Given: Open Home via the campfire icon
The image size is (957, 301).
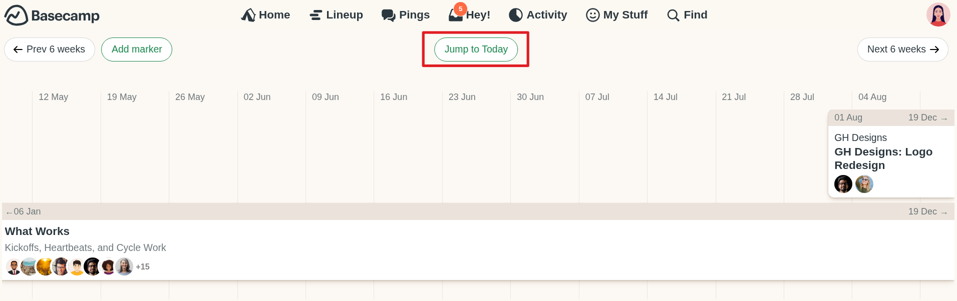Looking at the screenshot, I should click(x=249, y=15).
